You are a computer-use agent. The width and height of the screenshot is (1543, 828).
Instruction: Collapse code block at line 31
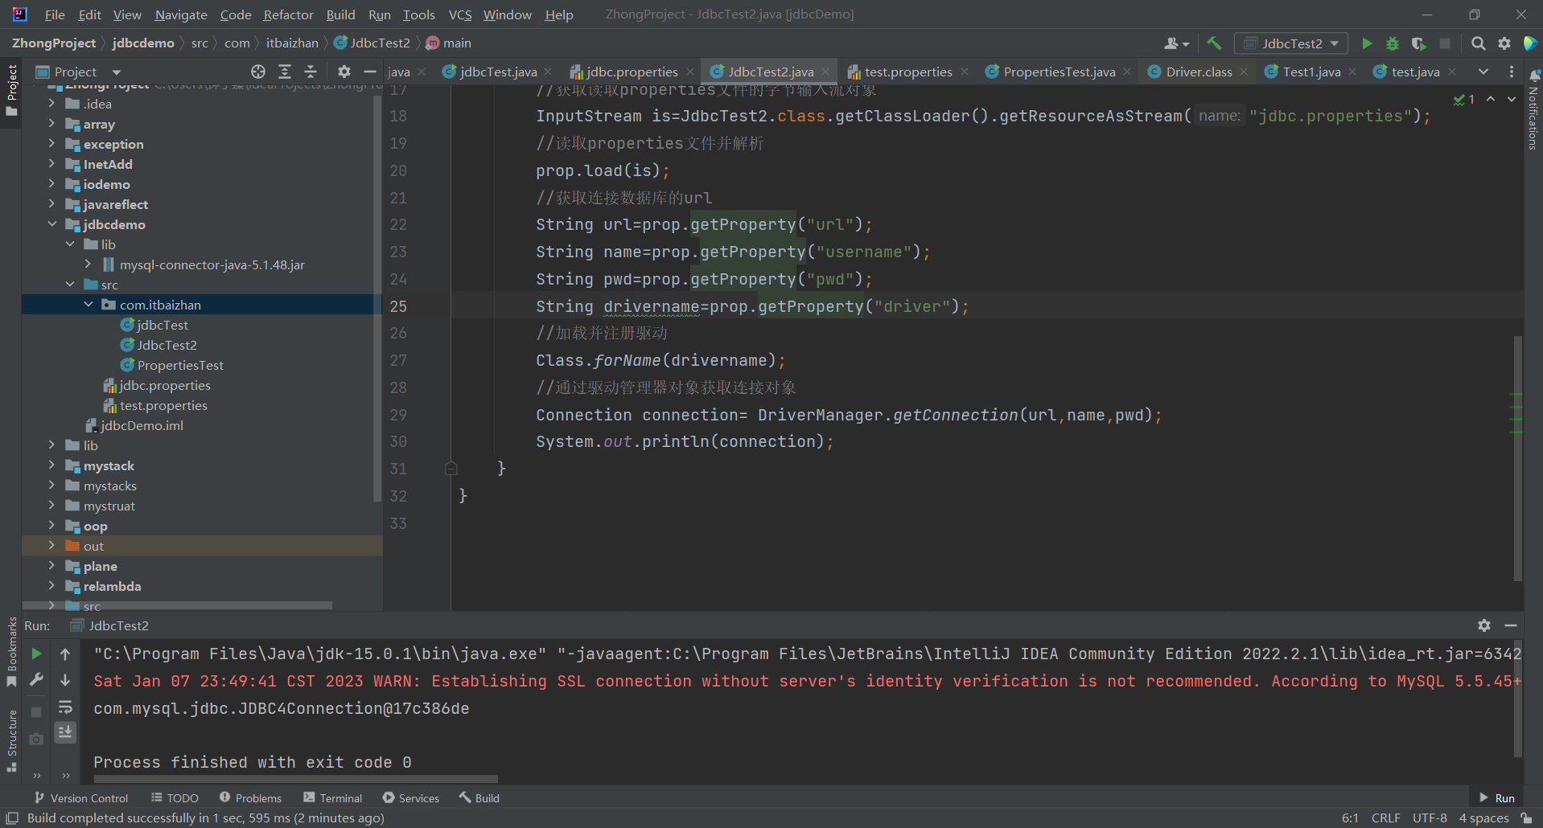click(x=451, y=468)
